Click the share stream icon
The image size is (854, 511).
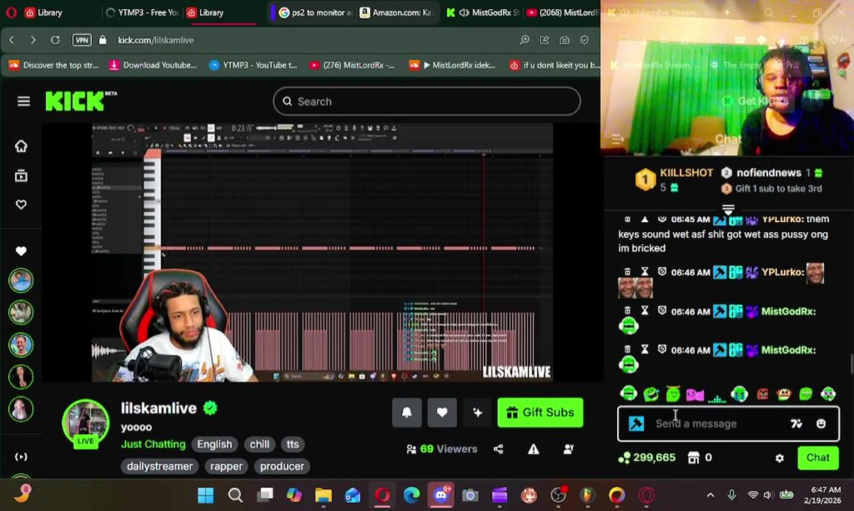(x=498, y=449)
